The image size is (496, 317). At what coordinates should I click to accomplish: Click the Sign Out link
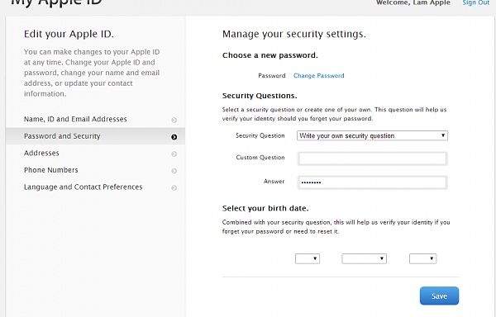coord(476,2)
